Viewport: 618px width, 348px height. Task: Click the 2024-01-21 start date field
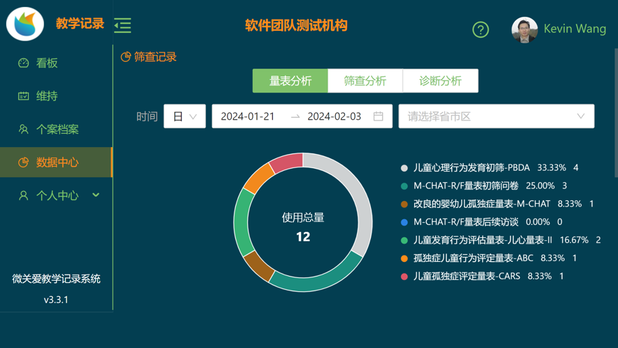click(x=248, y=116)
